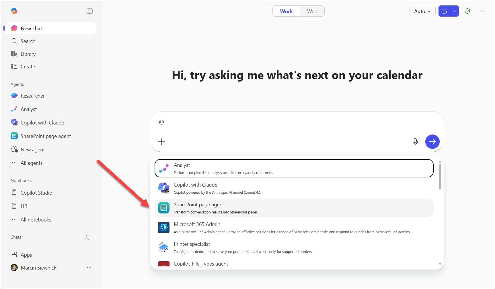
Task: Open the Library page
Action: coord(28,54)
